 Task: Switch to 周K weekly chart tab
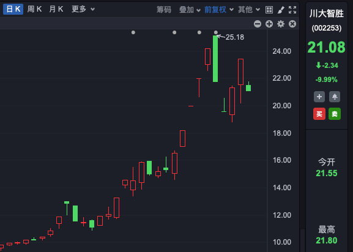[34, 9]
